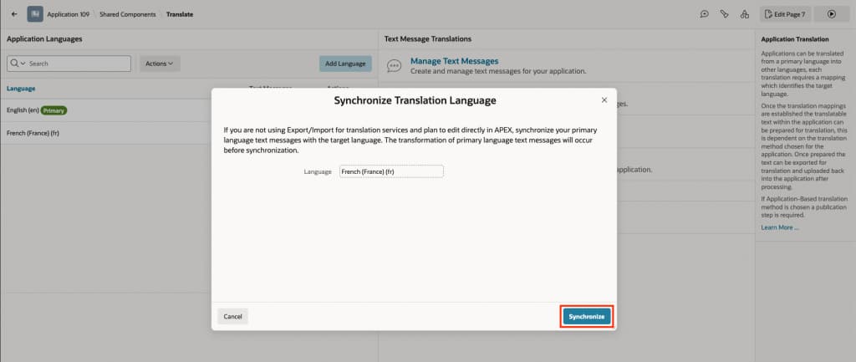Click the Manage Text Messages speech-bubble icon
The width and height of the screenshot is (856, 362).
coord(394,65)
